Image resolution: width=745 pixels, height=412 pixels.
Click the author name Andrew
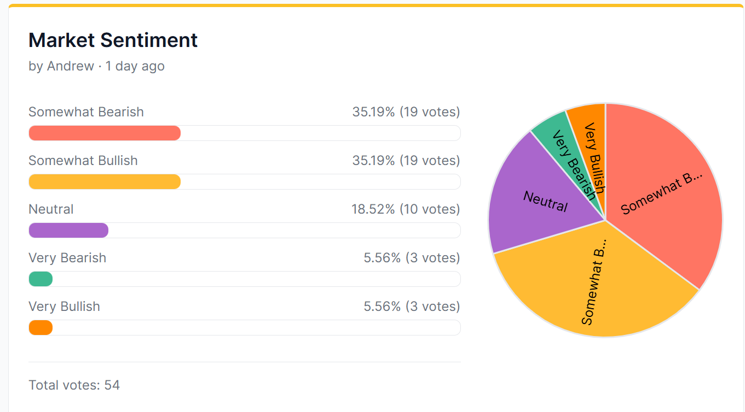pos(71,66)
